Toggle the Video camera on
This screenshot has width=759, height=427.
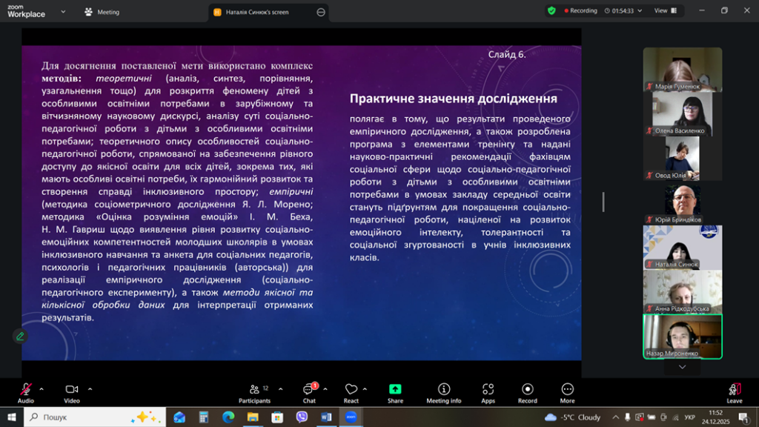coord(72,389)
